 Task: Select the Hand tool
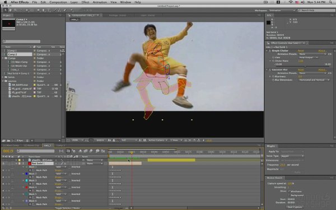[10, 10]
